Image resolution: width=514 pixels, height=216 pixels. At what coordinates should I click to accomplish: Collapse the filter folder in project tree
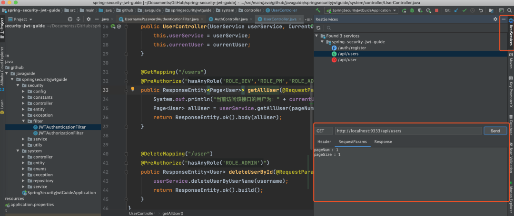pyautogui.click(x=23, y=121)
